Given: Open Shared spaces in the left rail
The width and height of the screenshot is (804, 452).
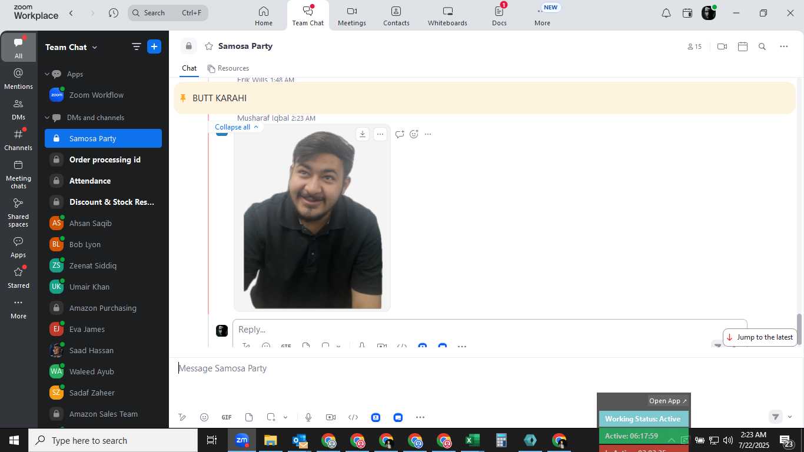Looking at the screenshot, I should pos(18,212).
